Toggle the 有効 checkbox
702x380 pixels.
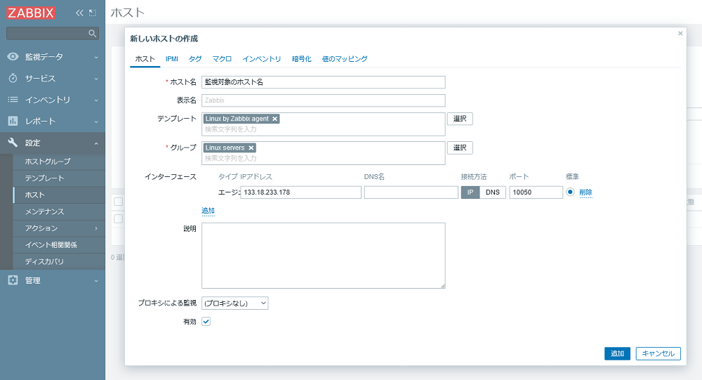click(x=206, y=322)
